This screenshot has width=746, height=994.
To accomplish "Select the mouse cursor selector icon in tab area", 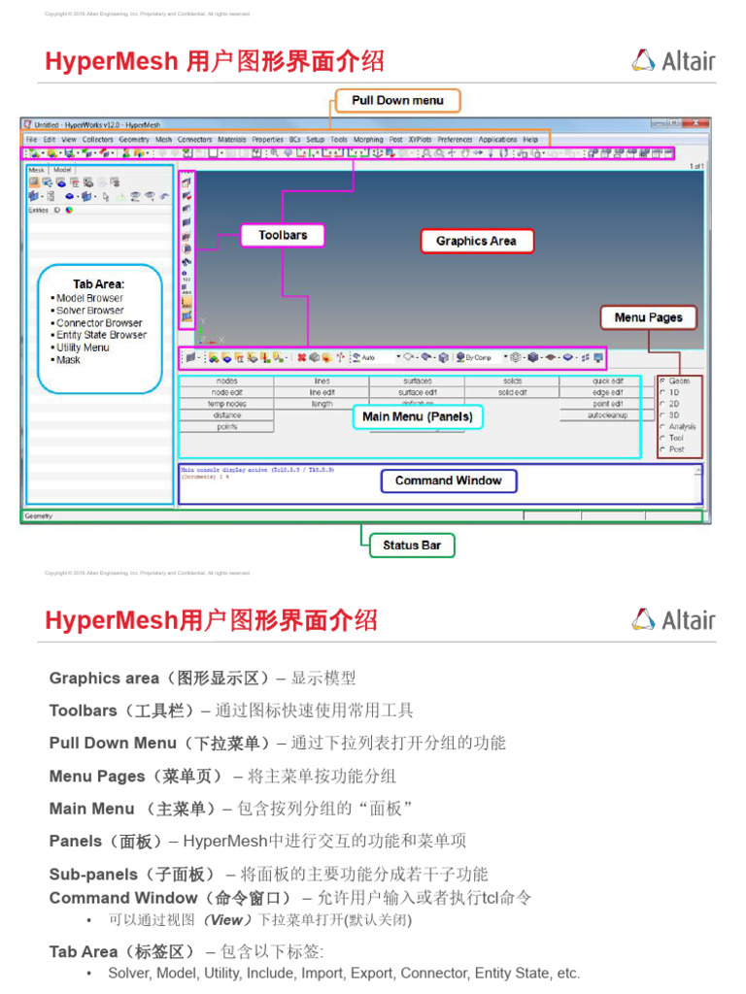I will point(106,196).
